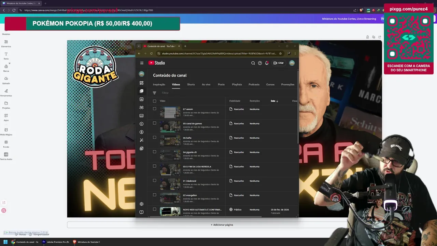
Task: Open 06 bafta video thumbnail
Action: (x=170, y=141)
